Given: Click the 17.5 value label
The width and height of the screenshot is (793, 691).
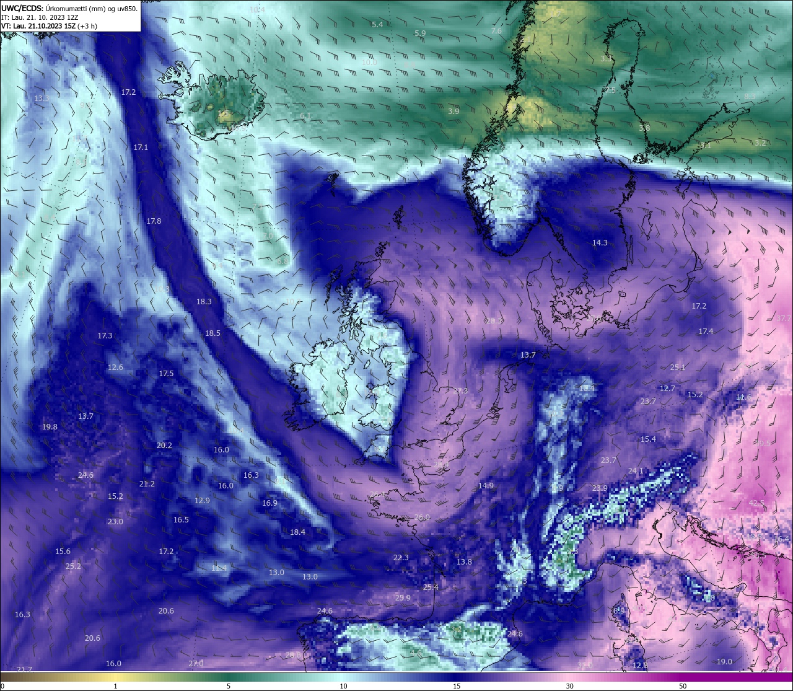Looking at the screenshot, I should click(166, 374).
